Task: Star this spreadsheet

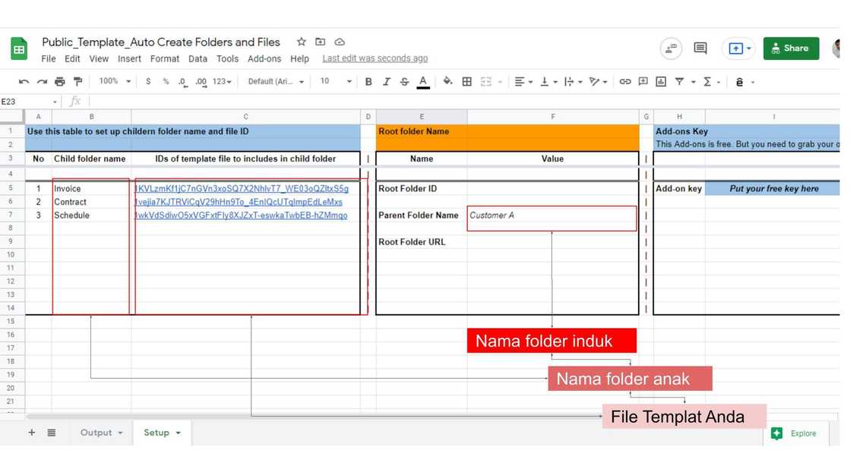Action: click(x=302, y=42)
